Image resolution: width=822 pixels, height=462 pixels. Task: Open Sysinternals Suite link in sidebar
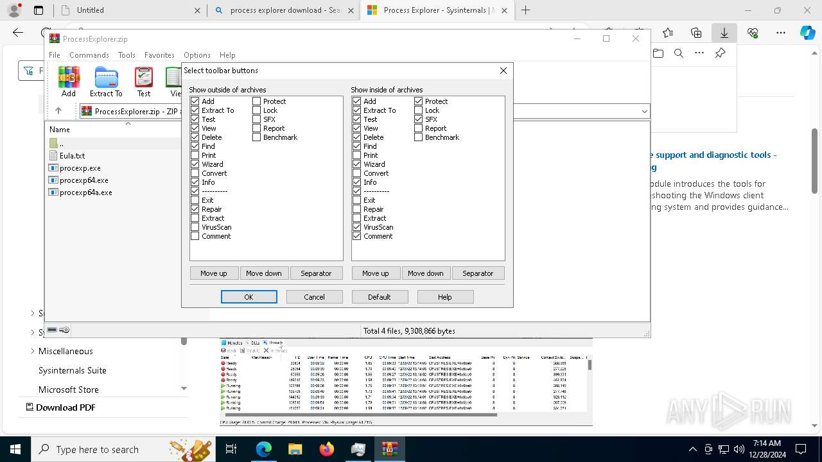(x=73, y=370)
